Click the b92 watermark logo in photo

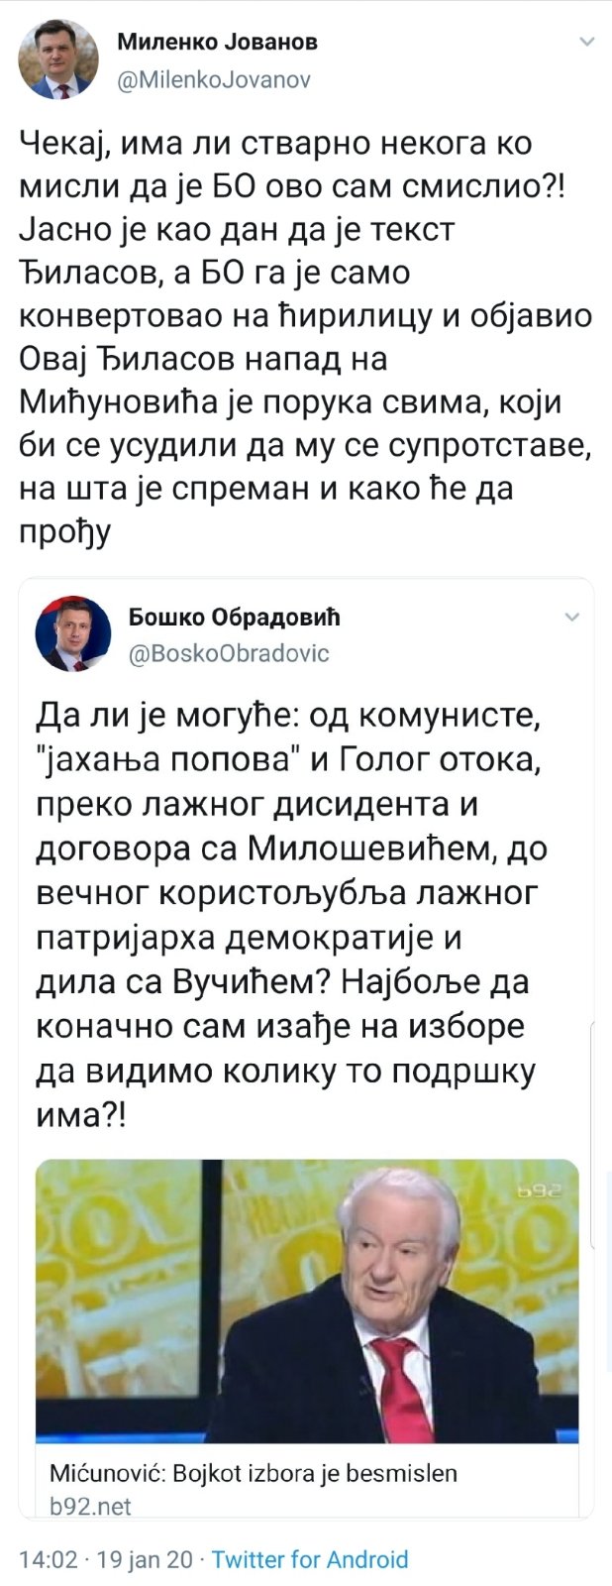coord(541,1192)
